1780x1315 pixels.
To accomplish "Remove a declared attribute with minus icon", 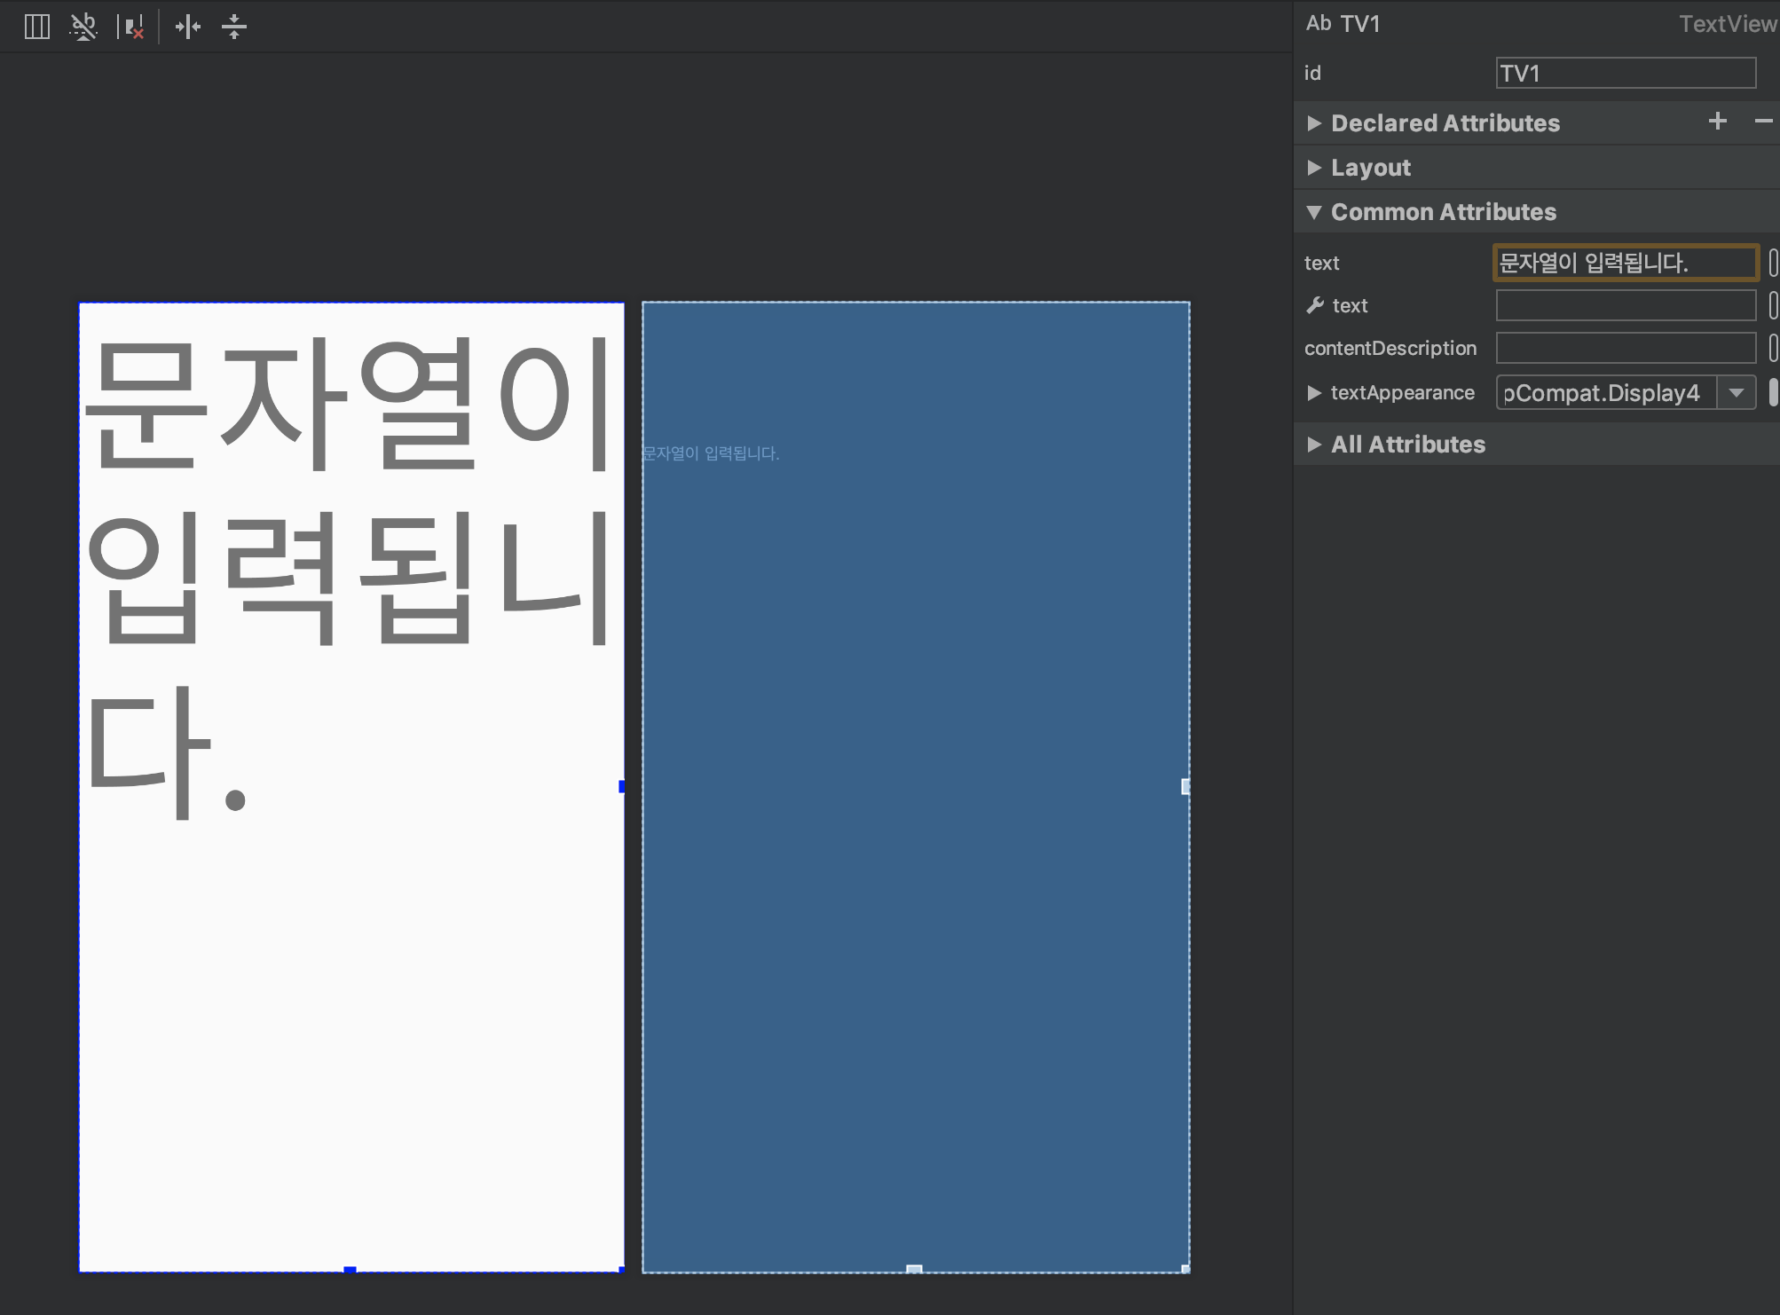I will [x=1762, y=122].
